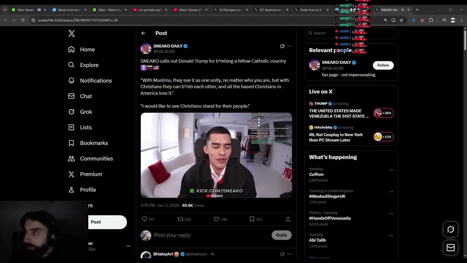Bookmark this page with the star
The width and height of the screenshot is (467, 263).
pos(401,20)
